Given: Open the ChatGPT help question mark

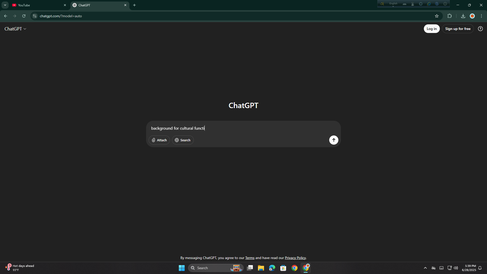Looking at the screenshot, I should [x=480, y=29].
